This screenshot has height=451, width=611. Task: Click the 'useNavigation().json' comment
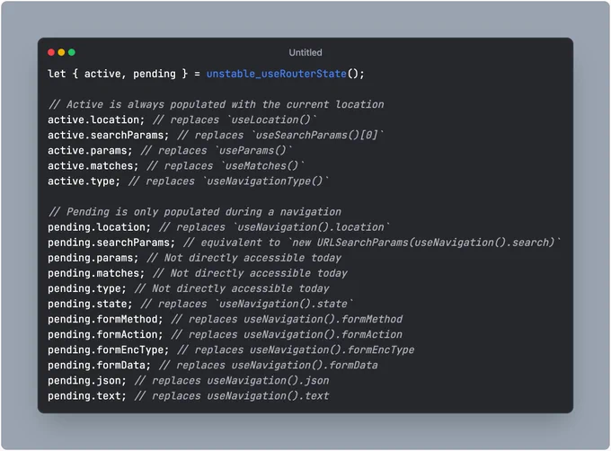268,381
